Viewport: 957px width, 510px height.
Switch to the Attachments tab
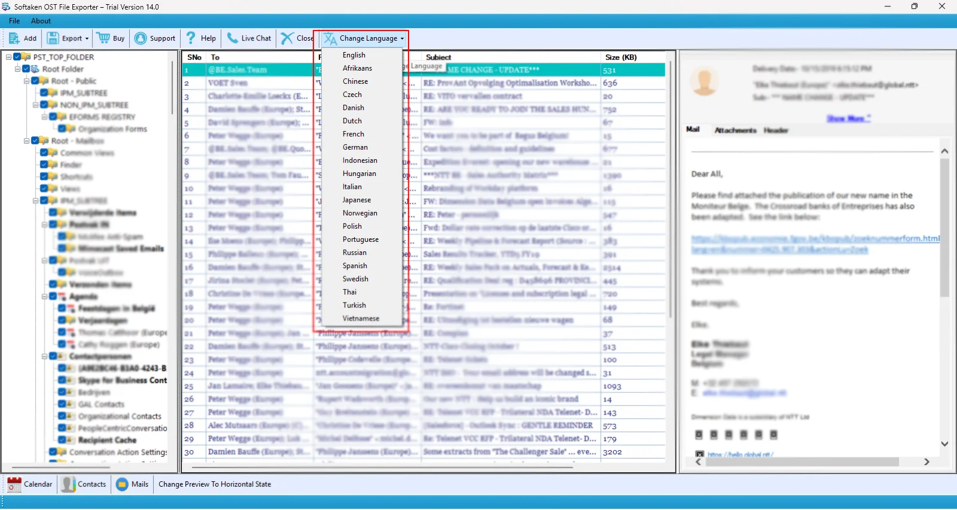[x=735, y=130]
